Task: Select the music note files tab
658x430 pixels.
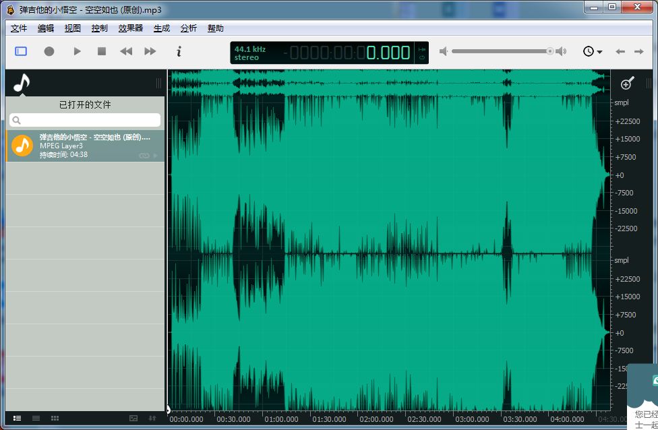Action: (22, 83)
